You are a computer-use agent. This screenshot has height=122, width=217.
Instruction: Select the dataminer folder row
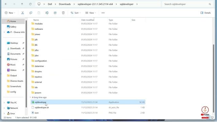tap(88, 66)
